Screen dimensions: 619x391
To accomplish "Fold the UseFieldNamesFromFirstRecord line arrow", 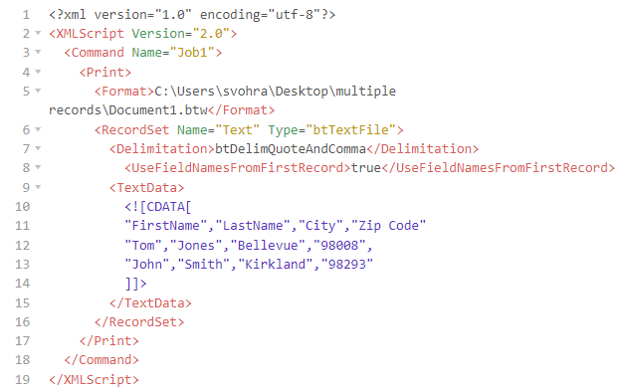I will [38, 168].
